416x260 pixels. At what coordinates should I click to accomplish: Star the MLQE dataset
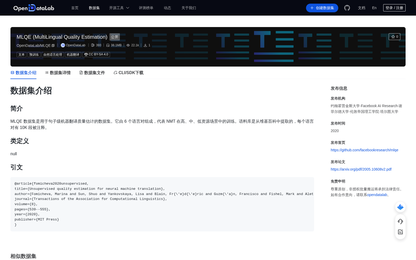click(x=394, y=37)
